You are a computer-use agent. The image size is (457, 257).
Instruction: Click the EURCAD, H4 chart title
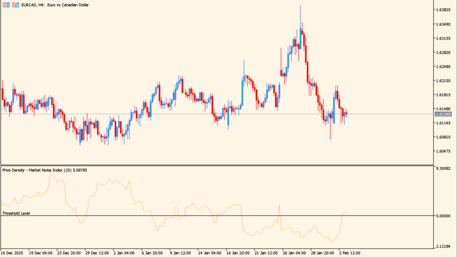55,5
